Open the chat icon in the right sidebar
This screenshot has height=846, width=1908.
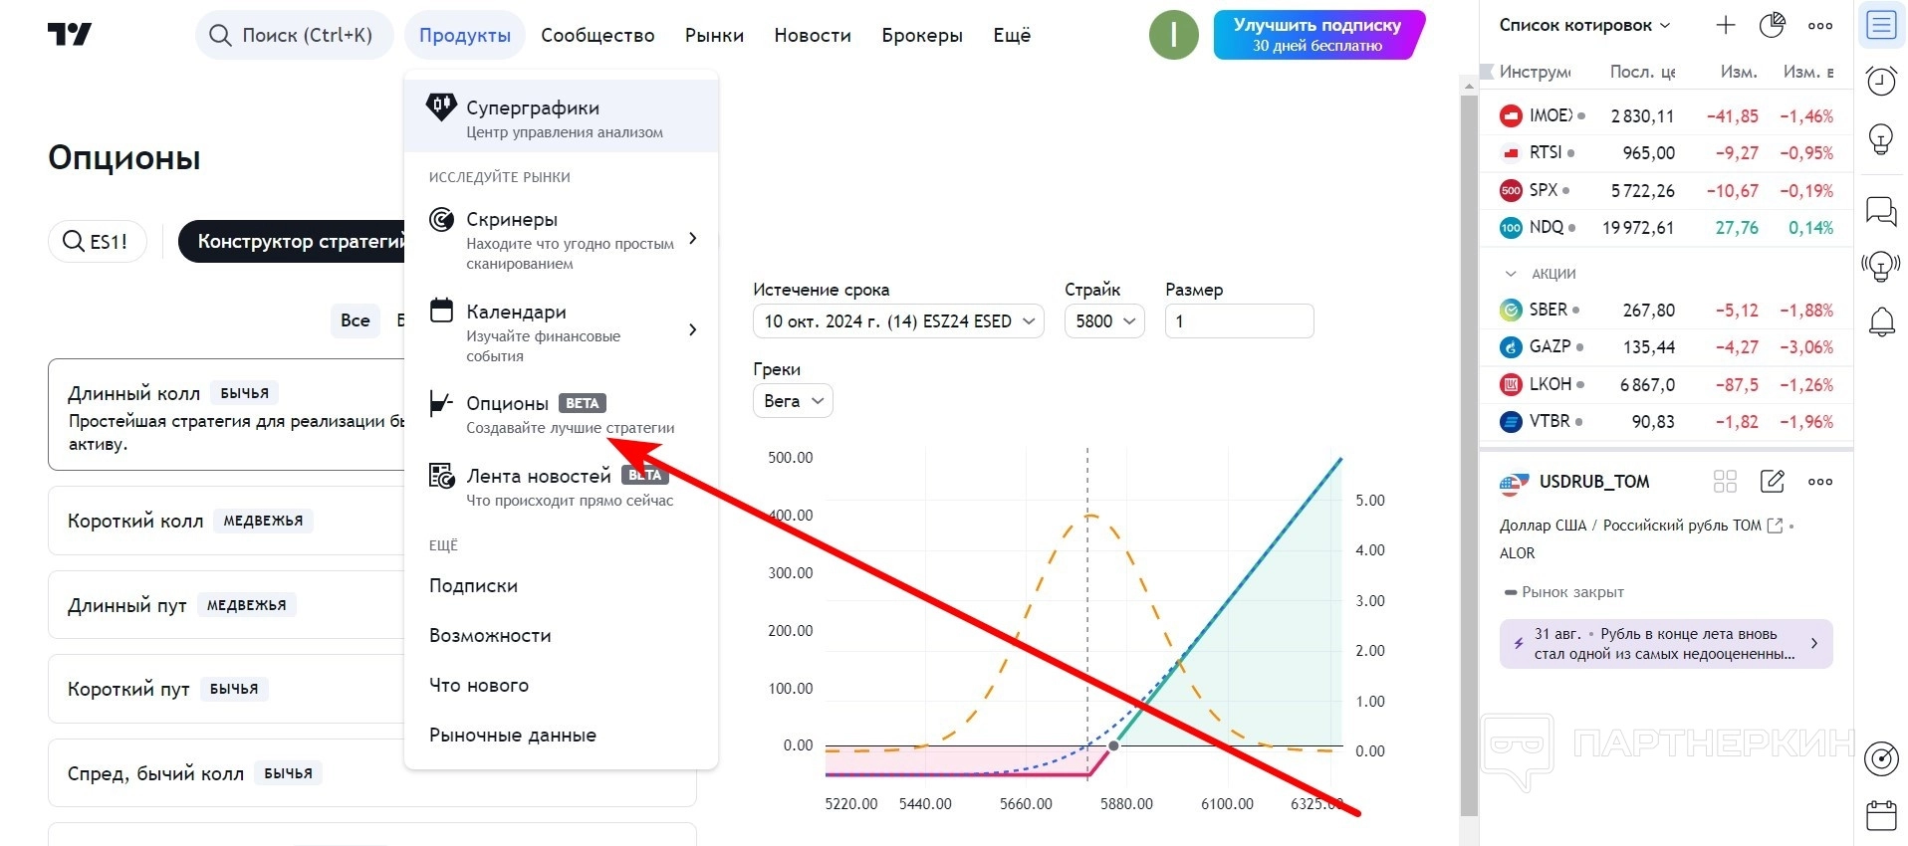[x=1881, y=211]
